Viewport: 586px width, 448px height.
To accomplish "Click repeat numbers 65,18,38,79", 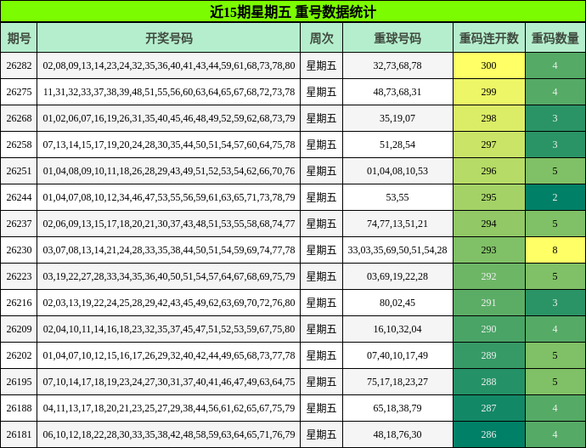I will 397,408.
